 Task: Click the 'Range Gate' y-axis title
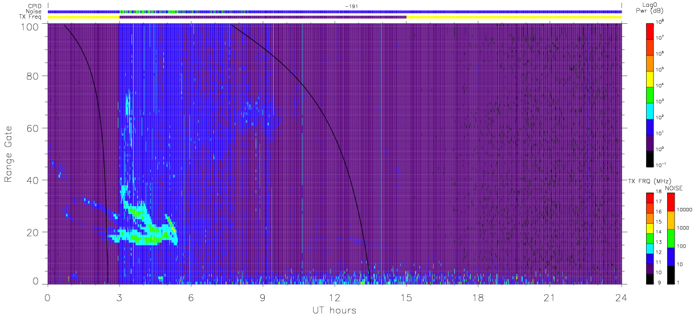(9, 154)
